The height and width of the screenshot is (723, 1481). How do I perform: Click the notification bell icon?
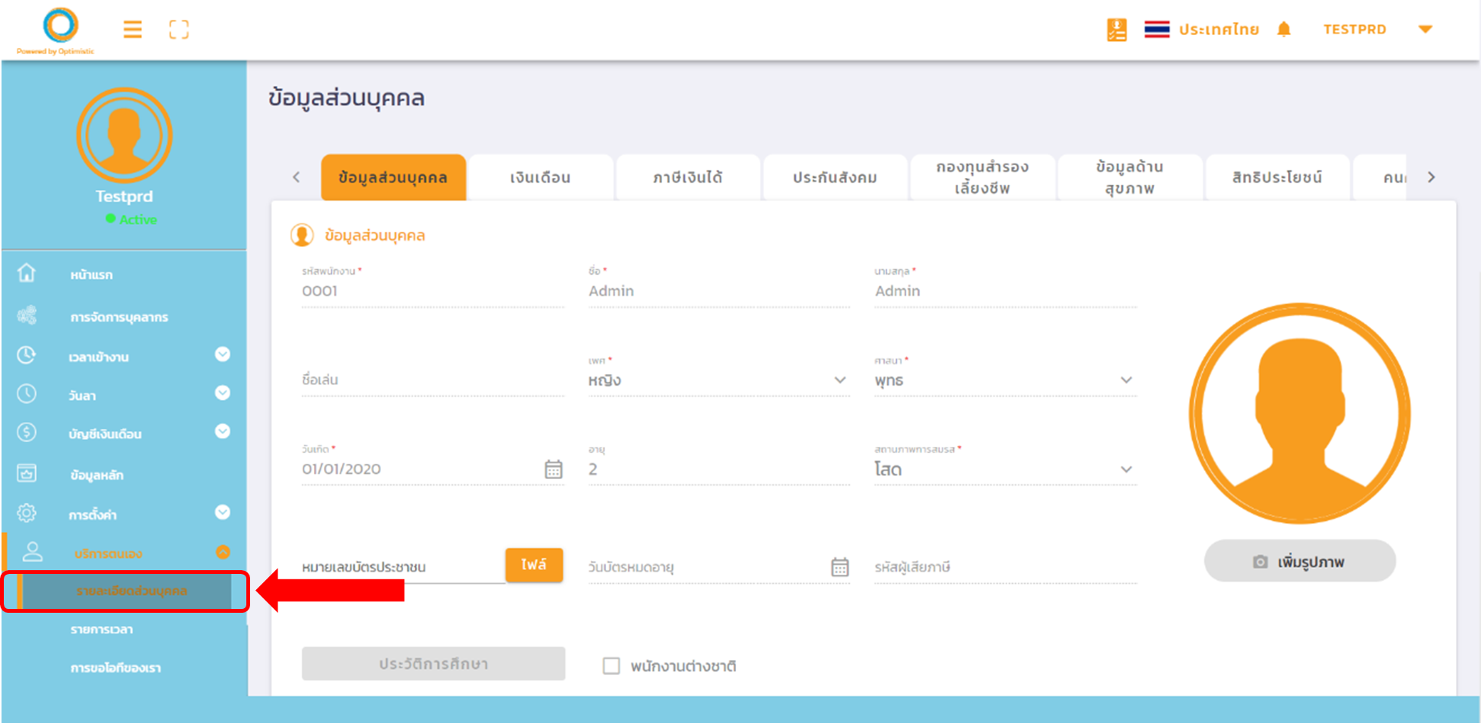(1284, 30)
